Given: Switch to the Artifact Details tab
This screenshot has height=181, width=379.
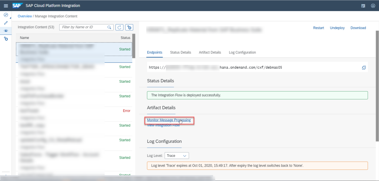Looking at the screenshot, I should coord(210,52).
